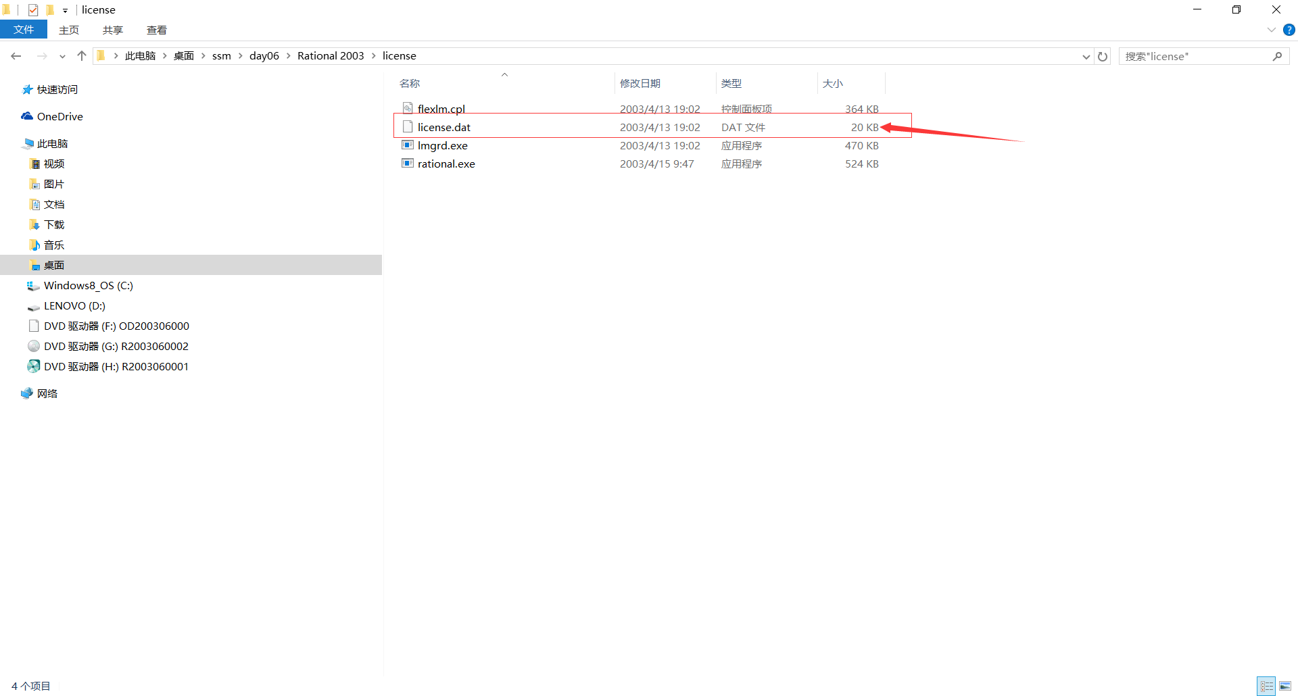Go up one folder level

pyautogui.click(x=82, y=56)
